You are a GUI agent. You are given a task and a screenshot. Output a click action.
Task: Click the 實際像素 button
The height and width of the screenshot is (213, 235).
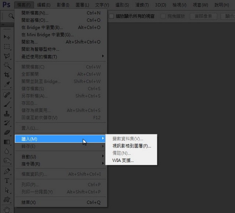tap(203, 16)
